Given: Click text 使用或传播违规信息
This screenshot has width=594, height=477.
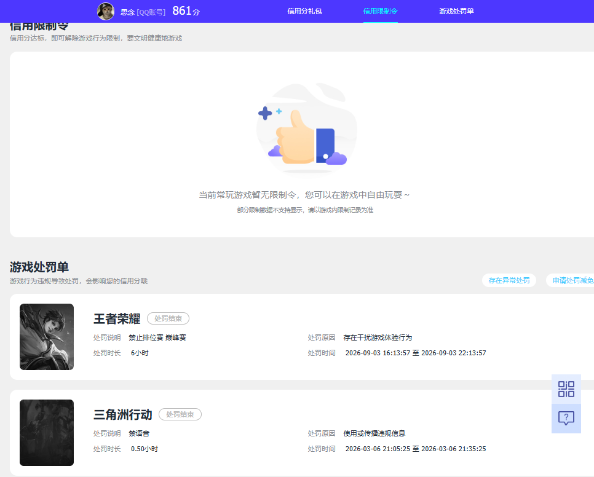Looking at the screenshot, I should coord(374,433).
